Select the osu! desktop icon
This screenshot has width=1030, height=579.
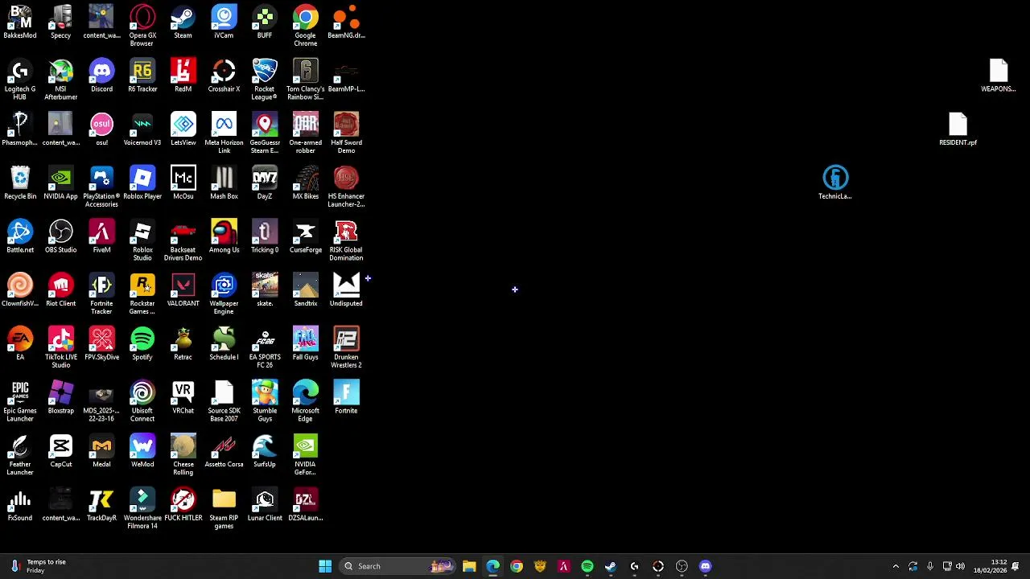(x=101, y=129)
